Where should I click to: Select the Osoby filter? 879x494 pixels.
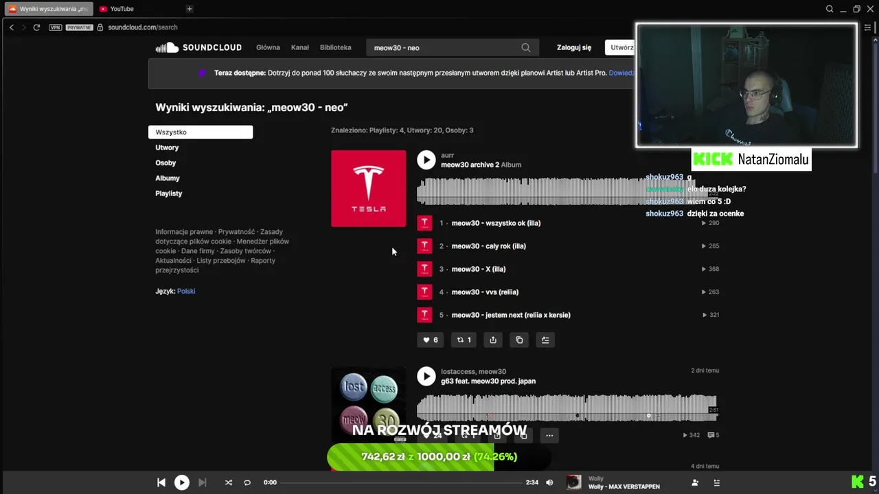(x=165, y=163)
